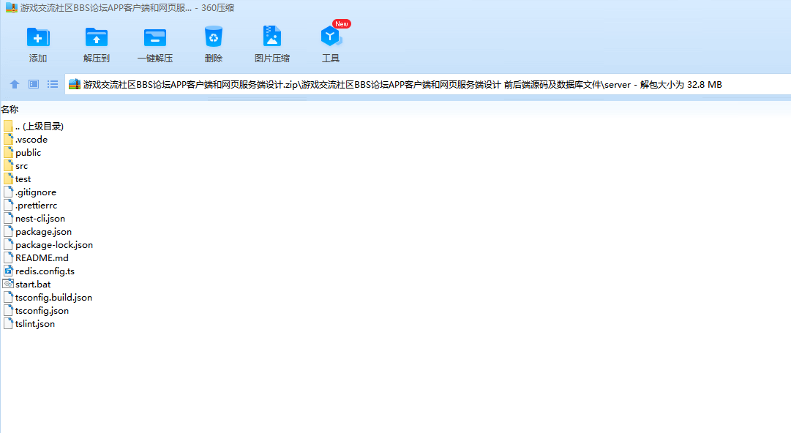The height and width of the screenshot is (433, 791).
Task: Click the 360压缩 app icon in title bar
Action: click(x=12, y=7)
